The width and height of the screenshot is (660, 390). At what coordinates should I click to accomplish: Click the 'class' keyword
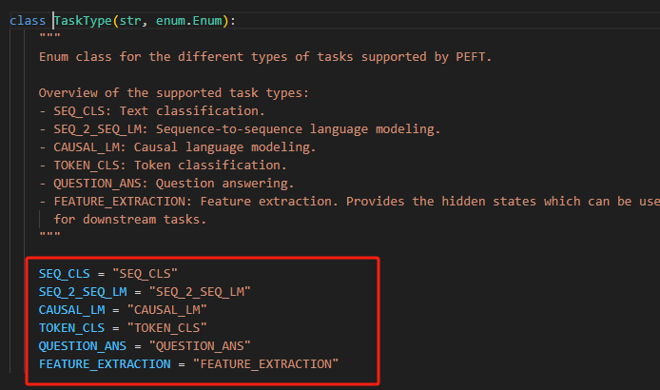[27, 20]
